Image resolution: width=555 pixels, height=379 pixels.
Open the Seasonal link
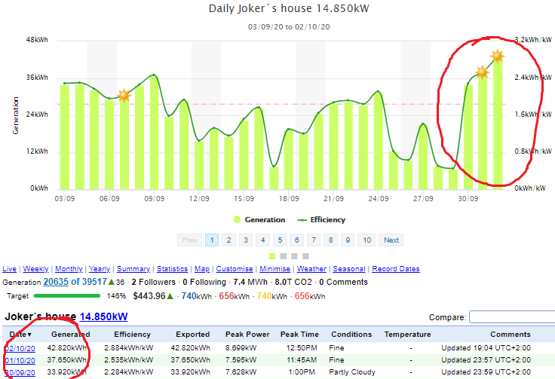tap(349, 269)
